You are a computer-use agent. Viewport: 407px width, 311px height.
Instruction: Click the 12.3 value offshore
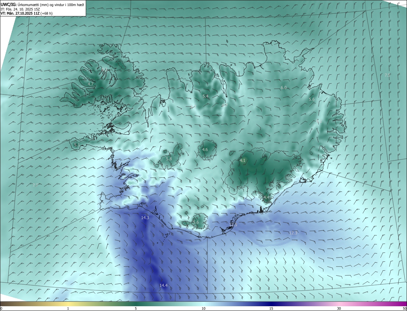click(293, 233)
